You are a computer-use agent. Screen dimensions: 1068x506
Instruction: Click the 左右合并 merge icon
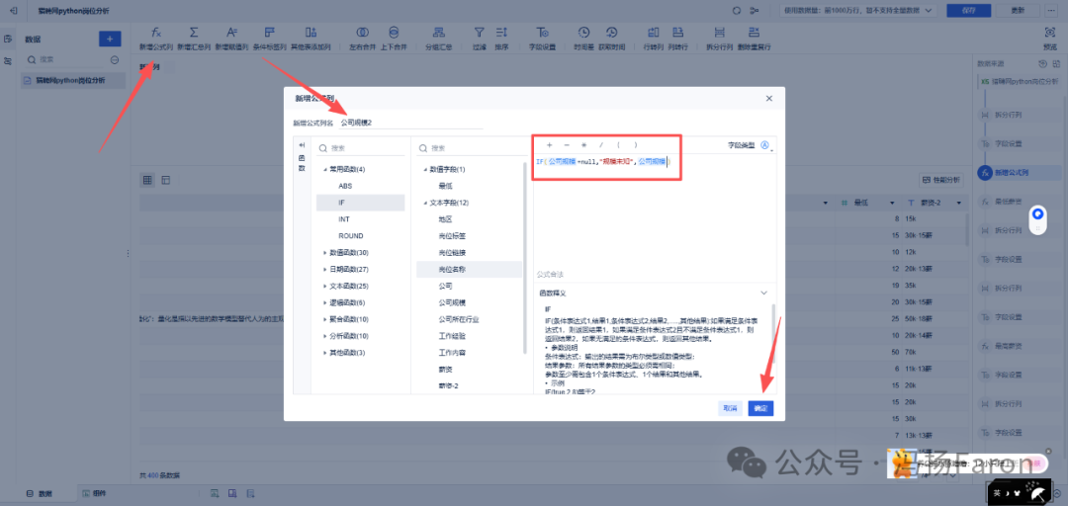362,32
